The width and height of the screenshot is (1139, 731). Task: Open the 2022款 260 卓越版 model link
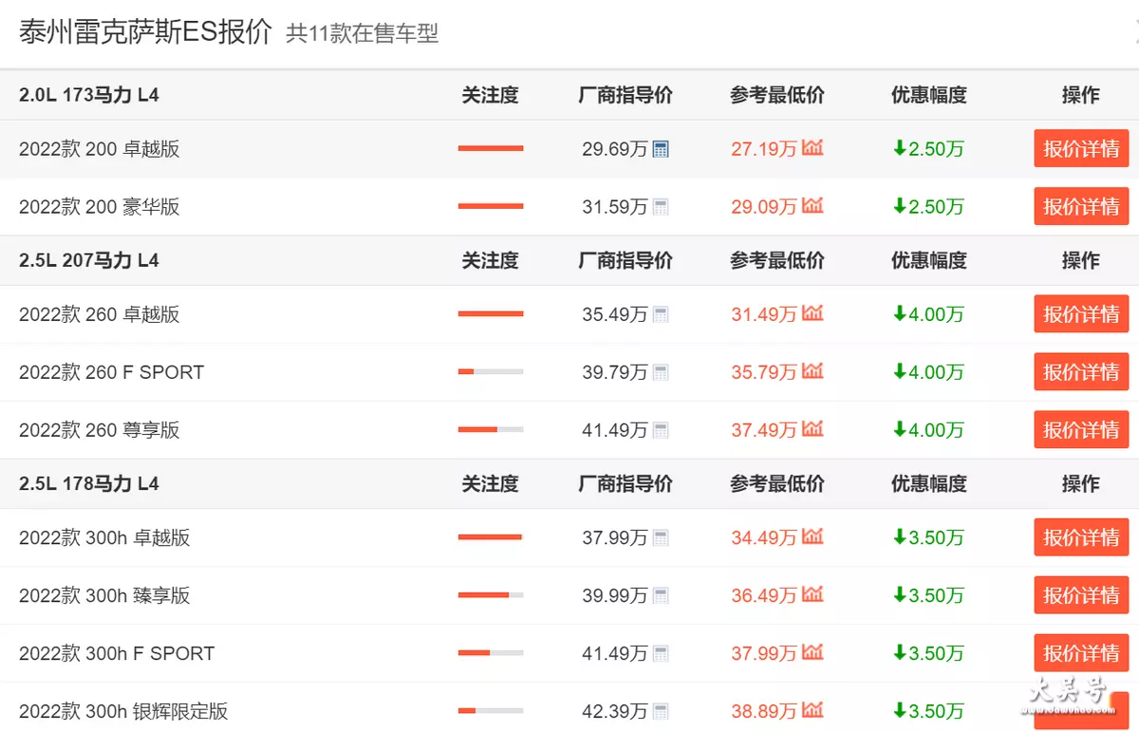click(x=100, y=314)
